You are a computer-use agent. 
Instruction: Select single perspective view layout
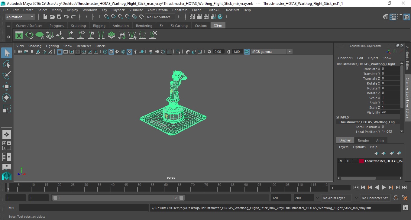pos(6,134)
